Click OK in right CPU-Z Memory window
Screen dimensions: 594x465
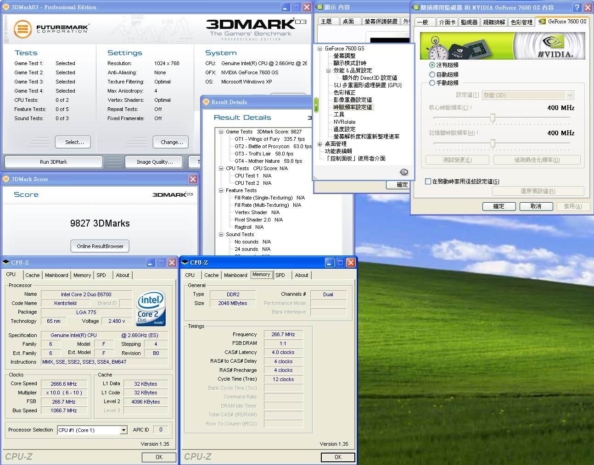(x=338, y=457)
